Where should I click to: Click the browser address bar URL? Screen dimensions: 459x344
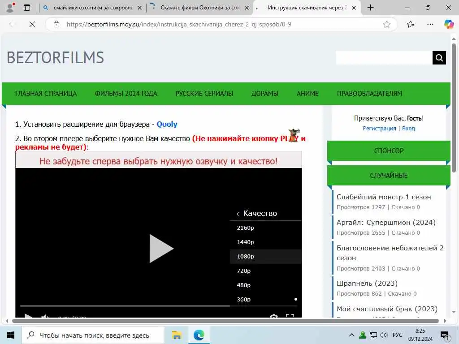[179, 24]
